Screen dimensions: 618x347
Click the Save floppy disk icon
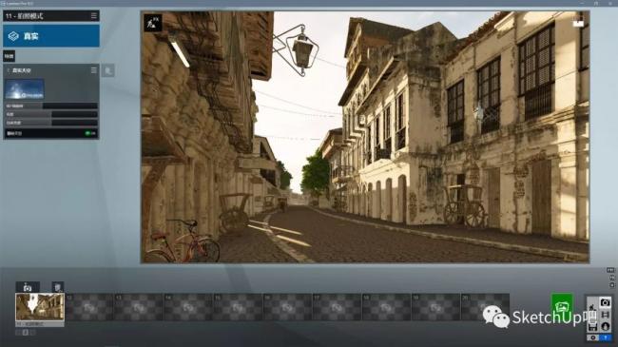point(592,327)
